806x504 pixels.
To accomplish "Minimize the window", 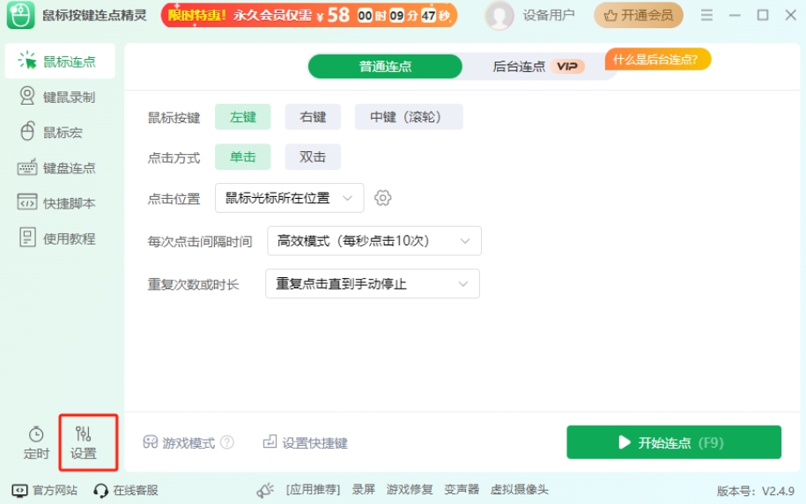I will (735, 16).
